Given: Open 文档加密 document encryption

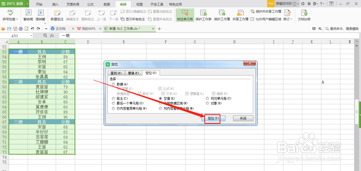Looking at the screenshot, I should coord(304,15).
